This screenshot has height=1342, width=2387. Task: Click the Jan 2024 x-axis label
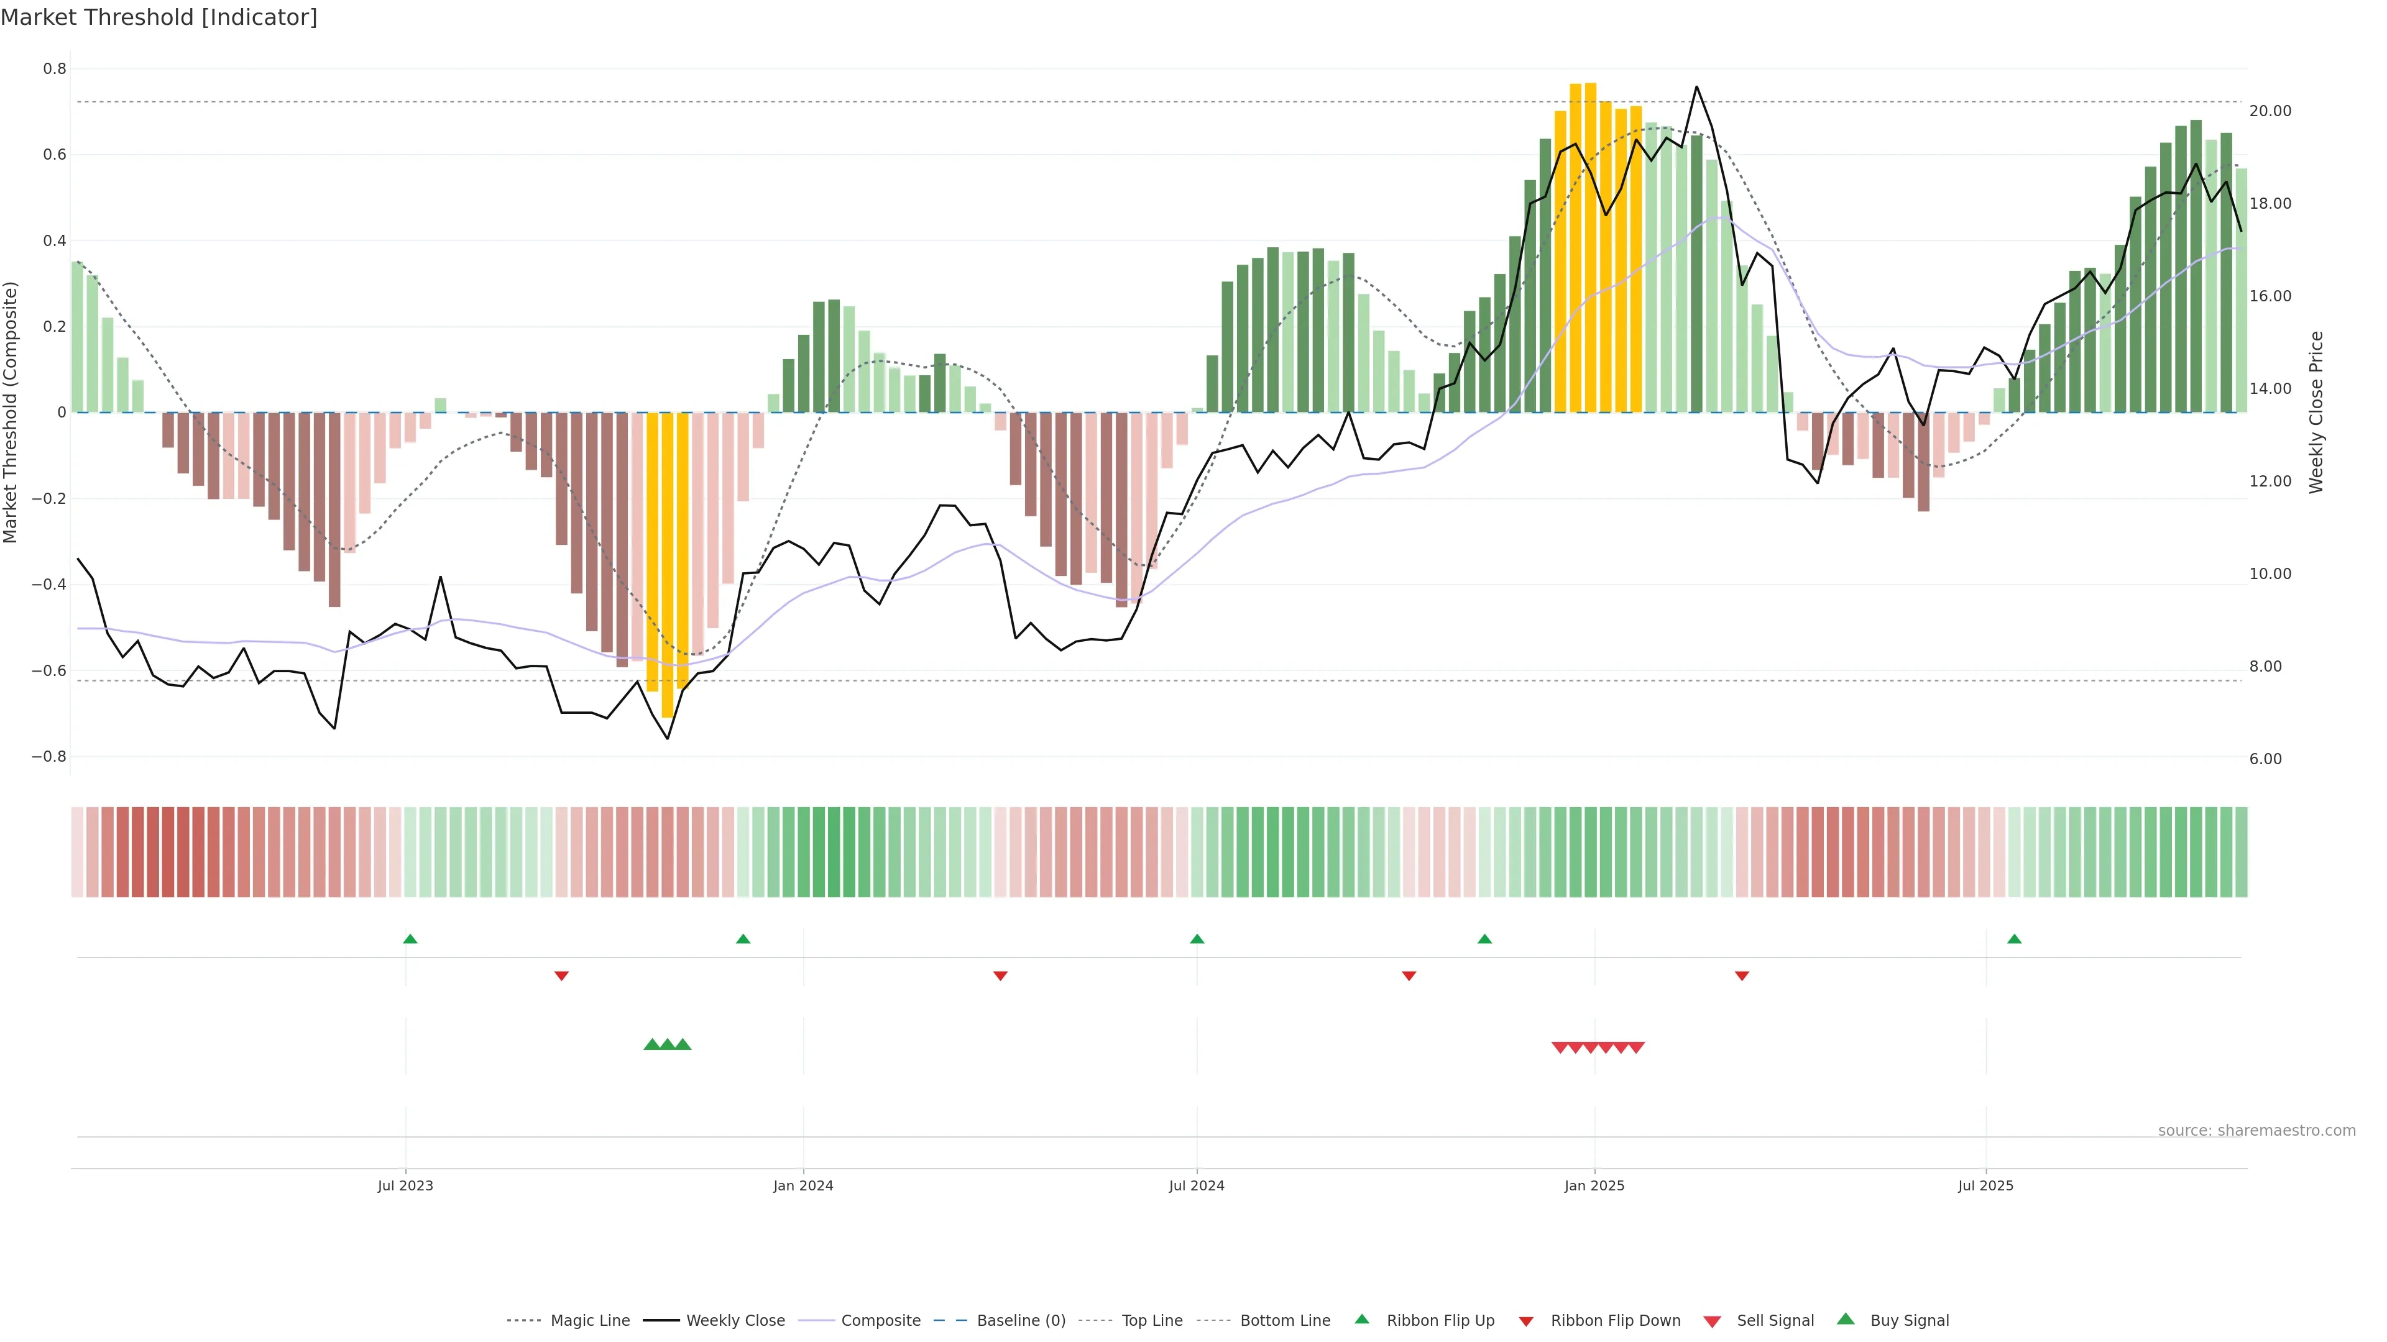click(x=803, y=1185)
